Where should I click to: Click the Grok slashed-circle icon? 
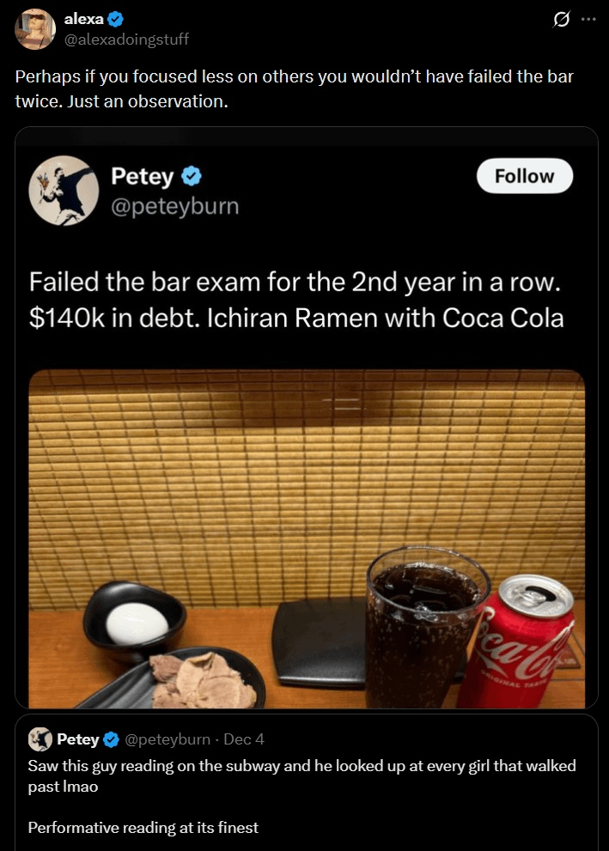pos(561,20)
